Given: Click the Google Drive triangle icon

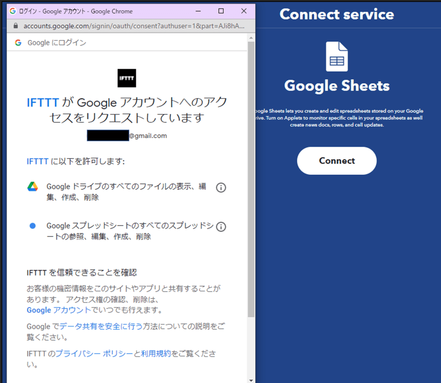Looking at the screenshot, I should [33, 187].
